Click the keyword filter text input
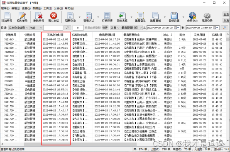Screen dimensions: 230x152 [x=53, y=28]
